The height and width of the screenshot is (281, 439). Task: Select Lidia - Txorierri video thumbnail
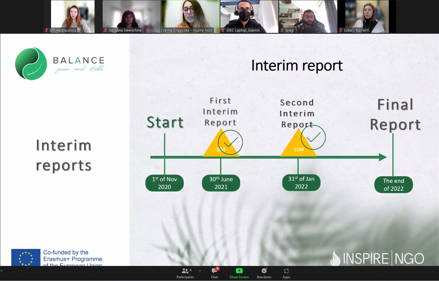[367, 16]
